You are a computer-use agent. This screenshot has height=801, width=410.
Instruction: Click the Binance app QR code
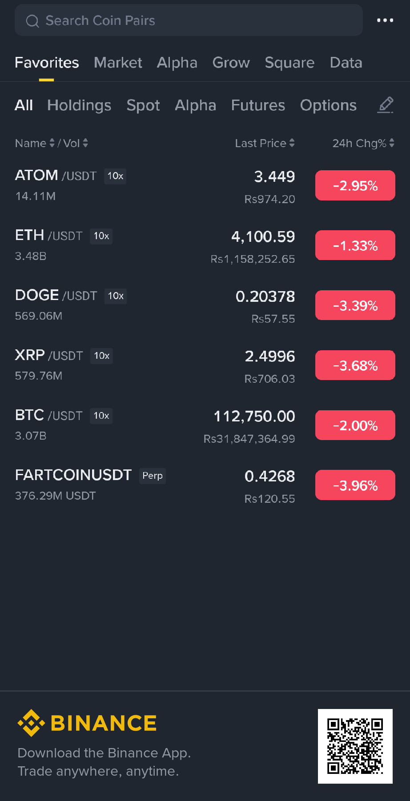[x=355, y=746]
